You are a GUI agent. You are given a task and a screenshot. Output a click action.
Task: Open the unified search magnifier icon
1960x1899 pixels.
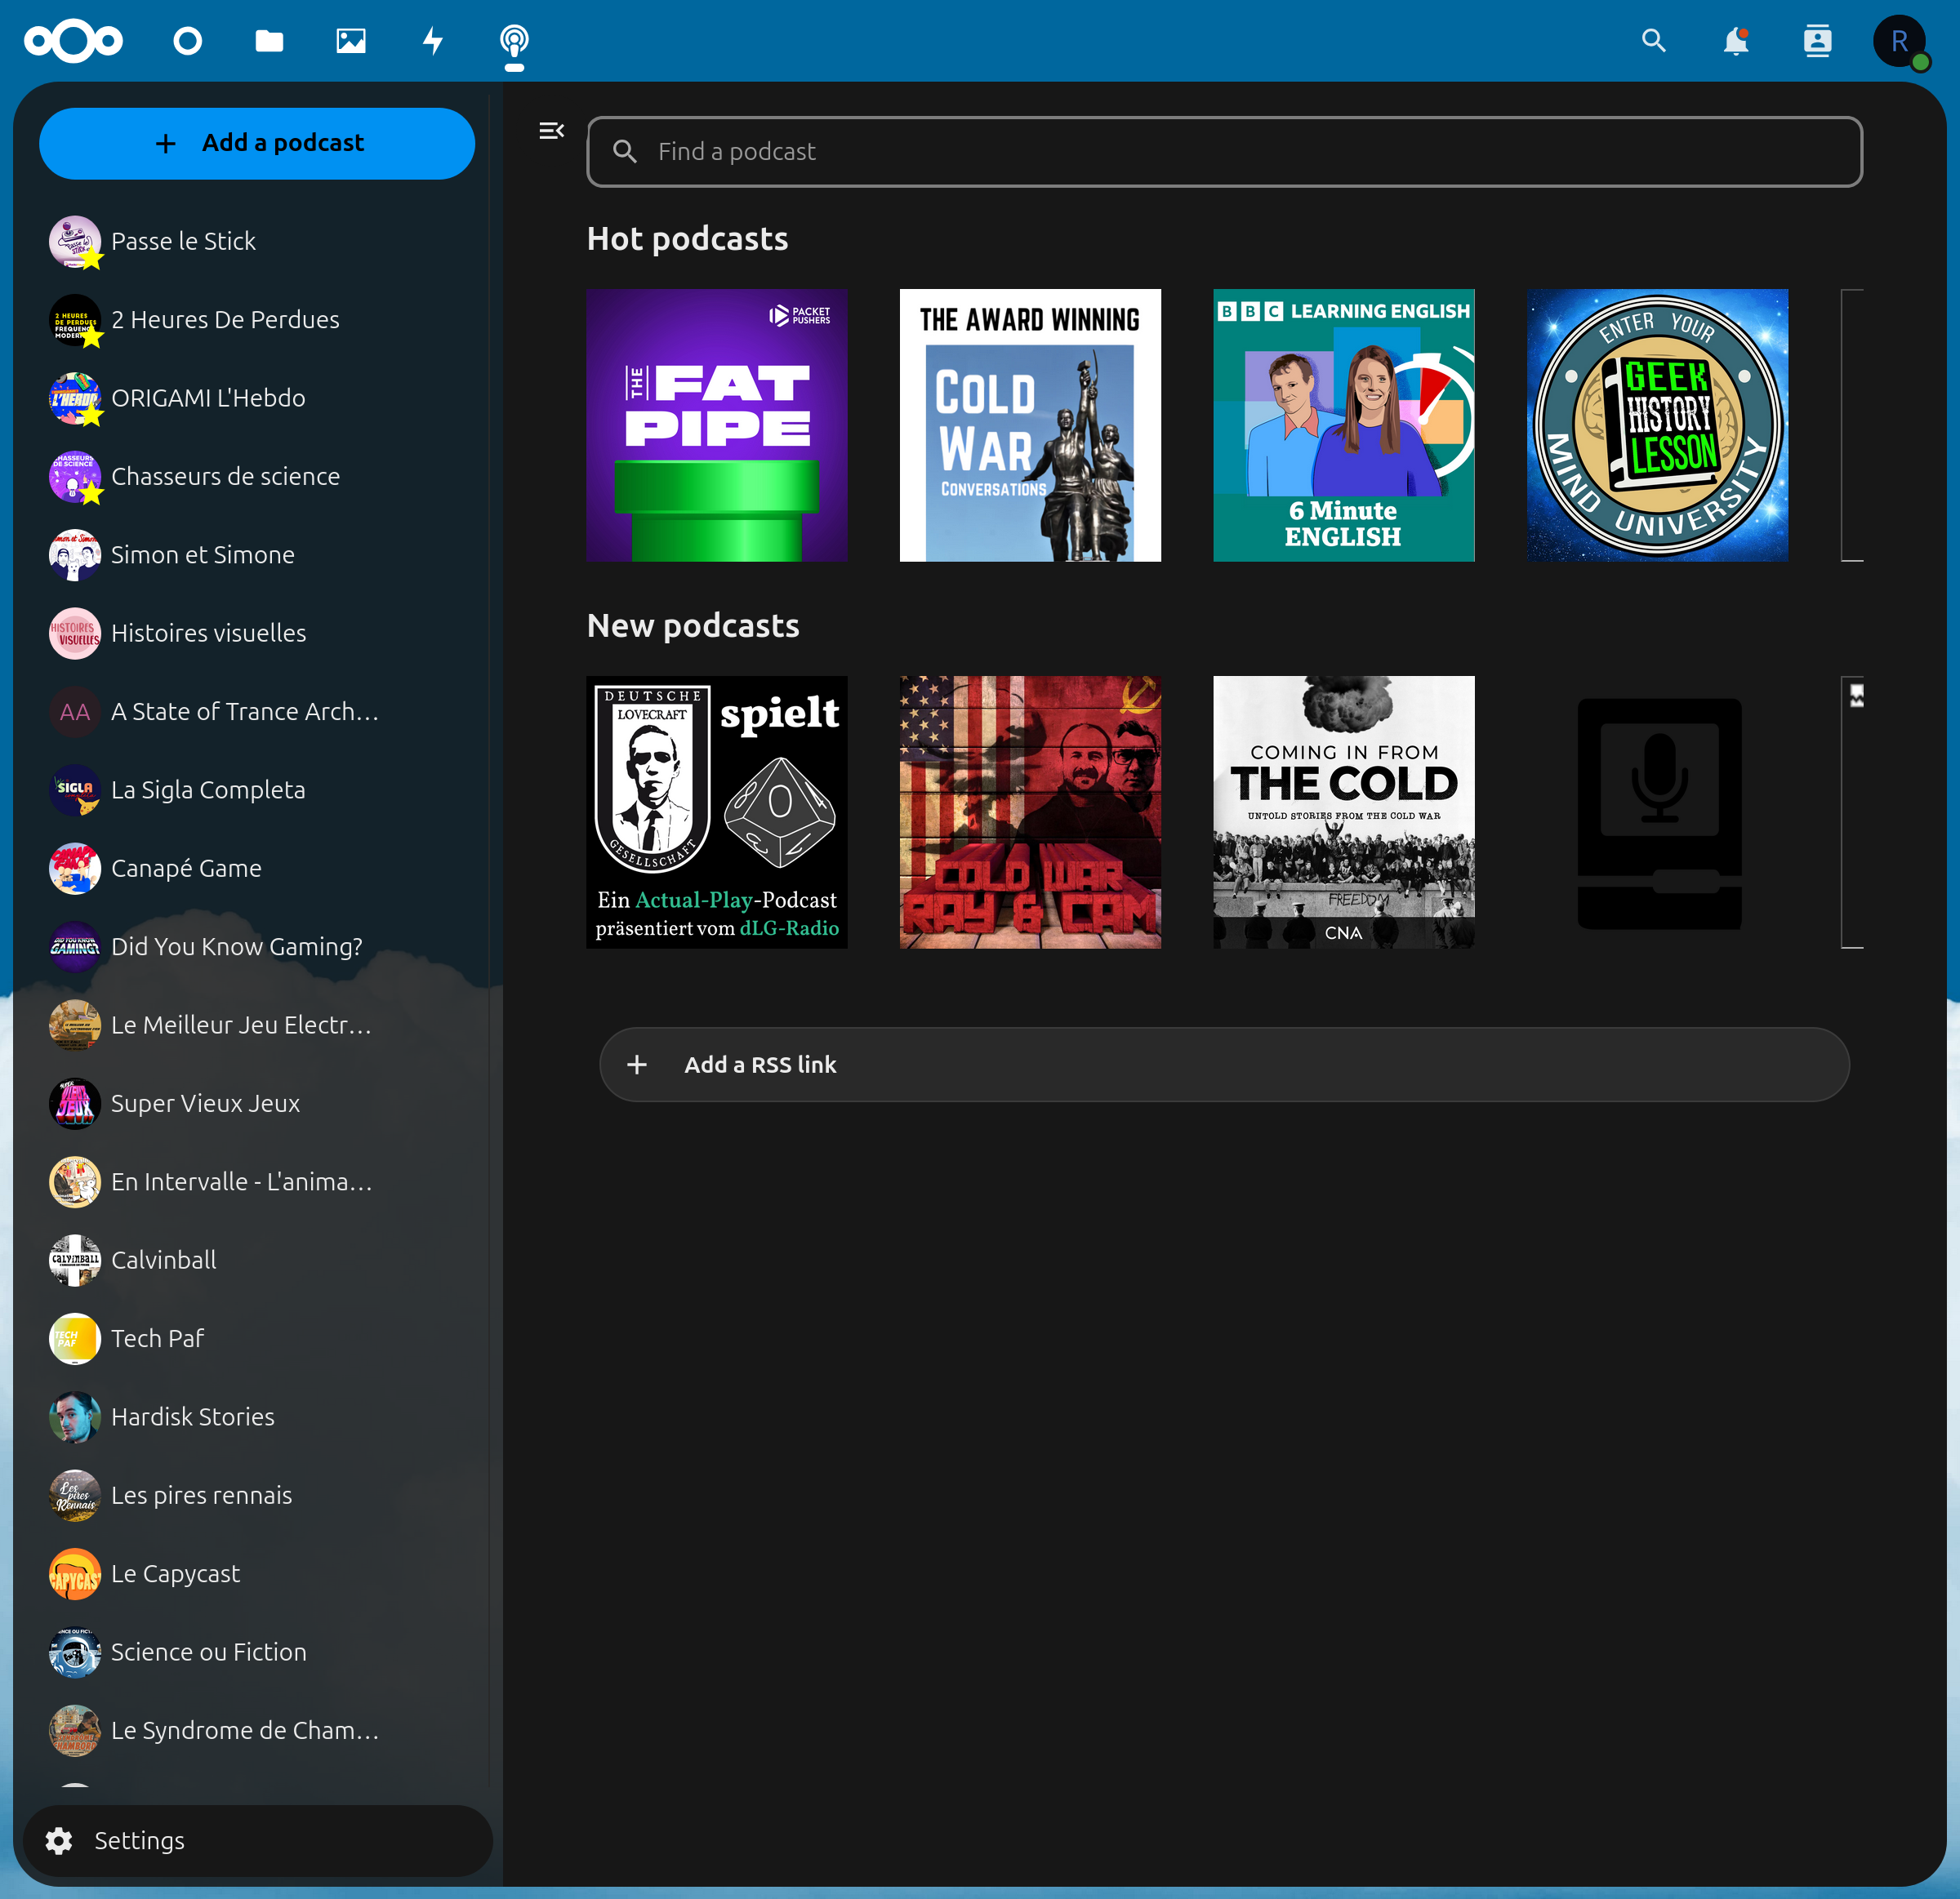1654,41
